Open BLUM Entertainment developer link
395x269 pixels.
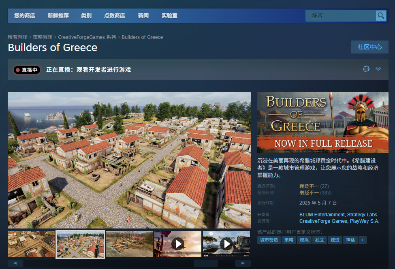pyautogui.click(x=322, y=215)
